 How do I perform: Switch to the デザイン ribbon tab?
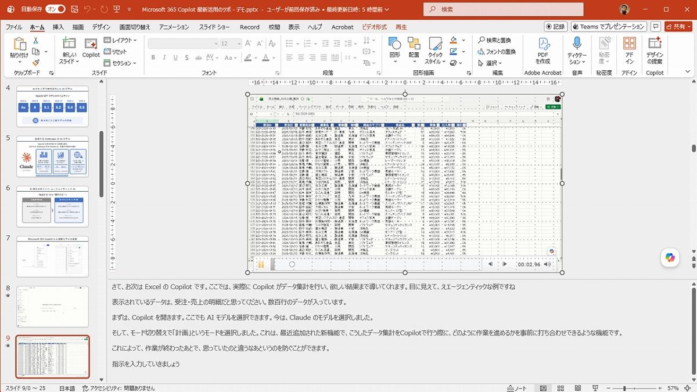point(101,27)
